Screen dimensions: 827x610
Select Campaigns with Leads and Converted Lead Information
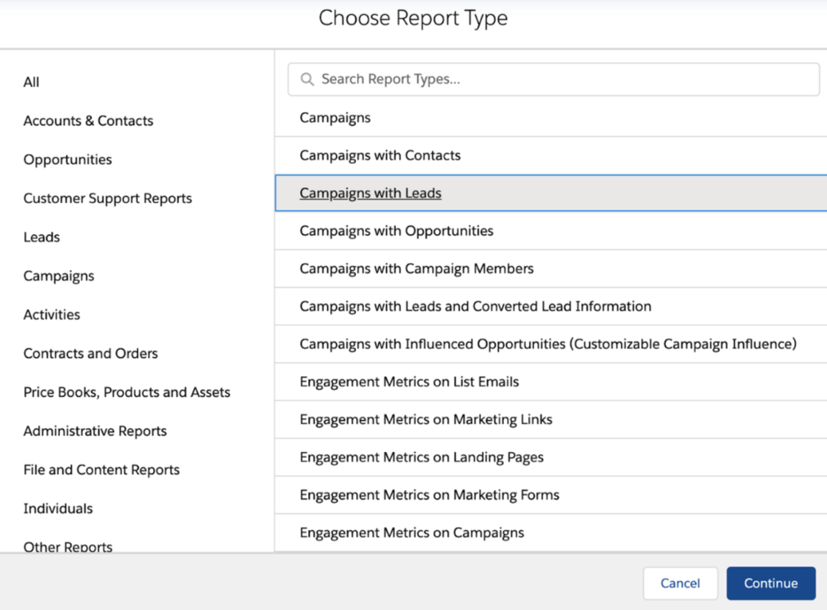pos(551,306)
